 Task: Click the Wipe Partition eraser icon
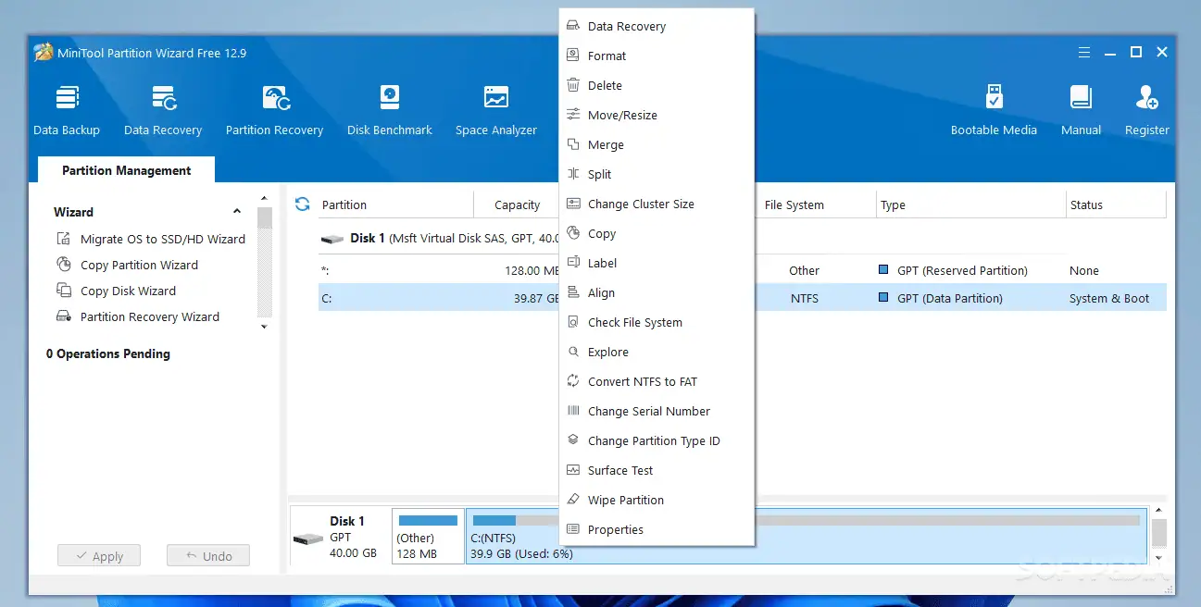click(x=573, y=500)
